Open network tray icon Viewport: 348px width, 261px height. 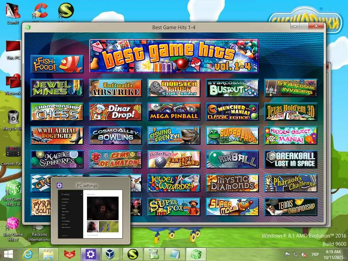(x=296, y=254)
